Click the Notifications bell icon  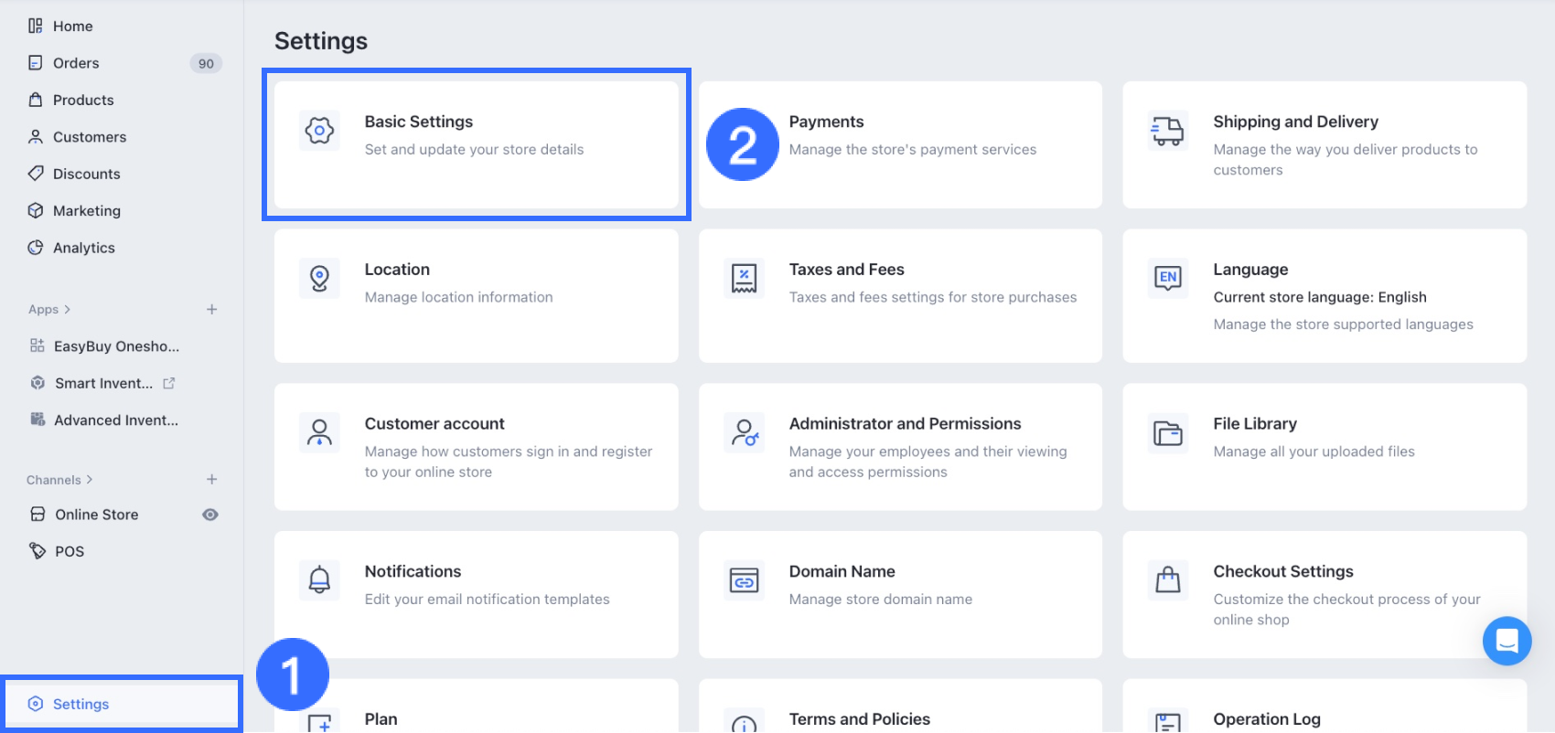(x=319, y=579)
